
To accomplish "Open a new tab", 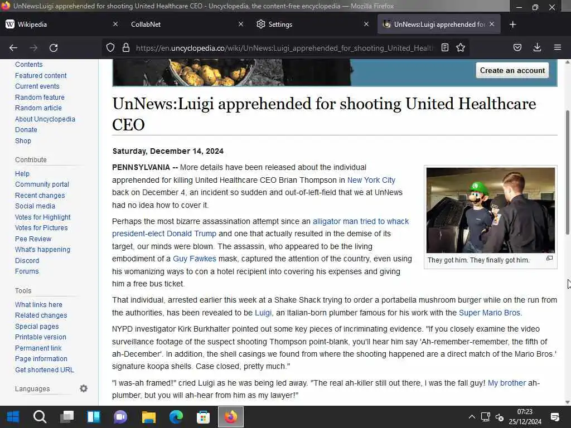I will [513, 25].
